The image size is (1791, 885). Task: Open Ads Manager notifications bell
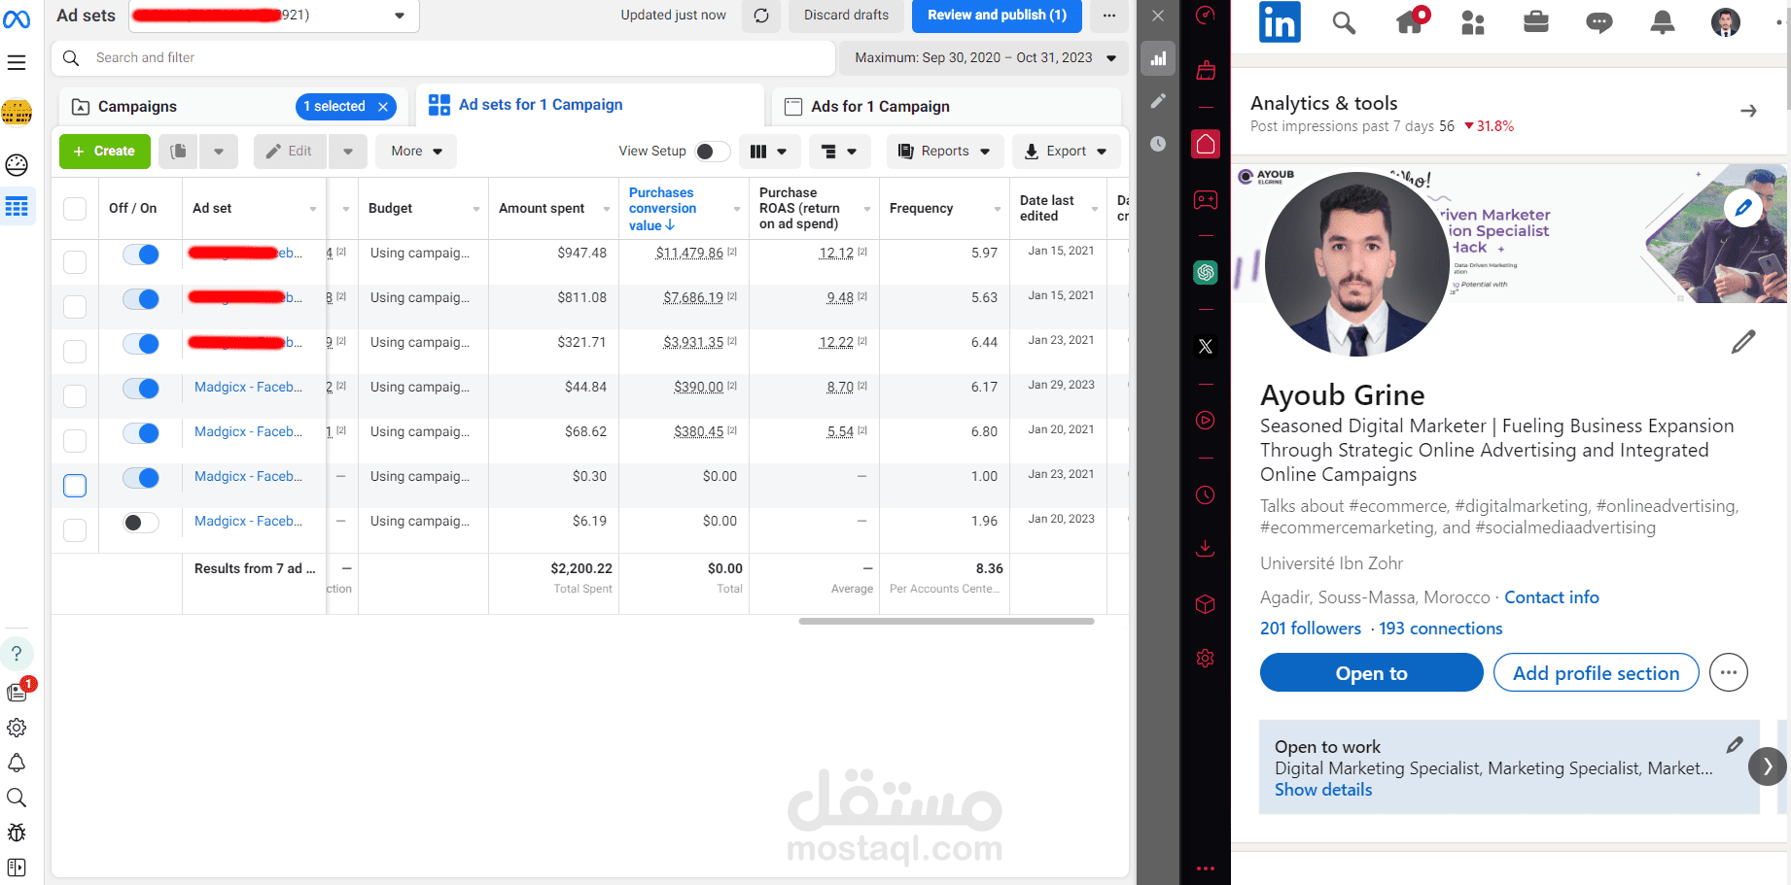pyautogui.click(x=17, y=763)
